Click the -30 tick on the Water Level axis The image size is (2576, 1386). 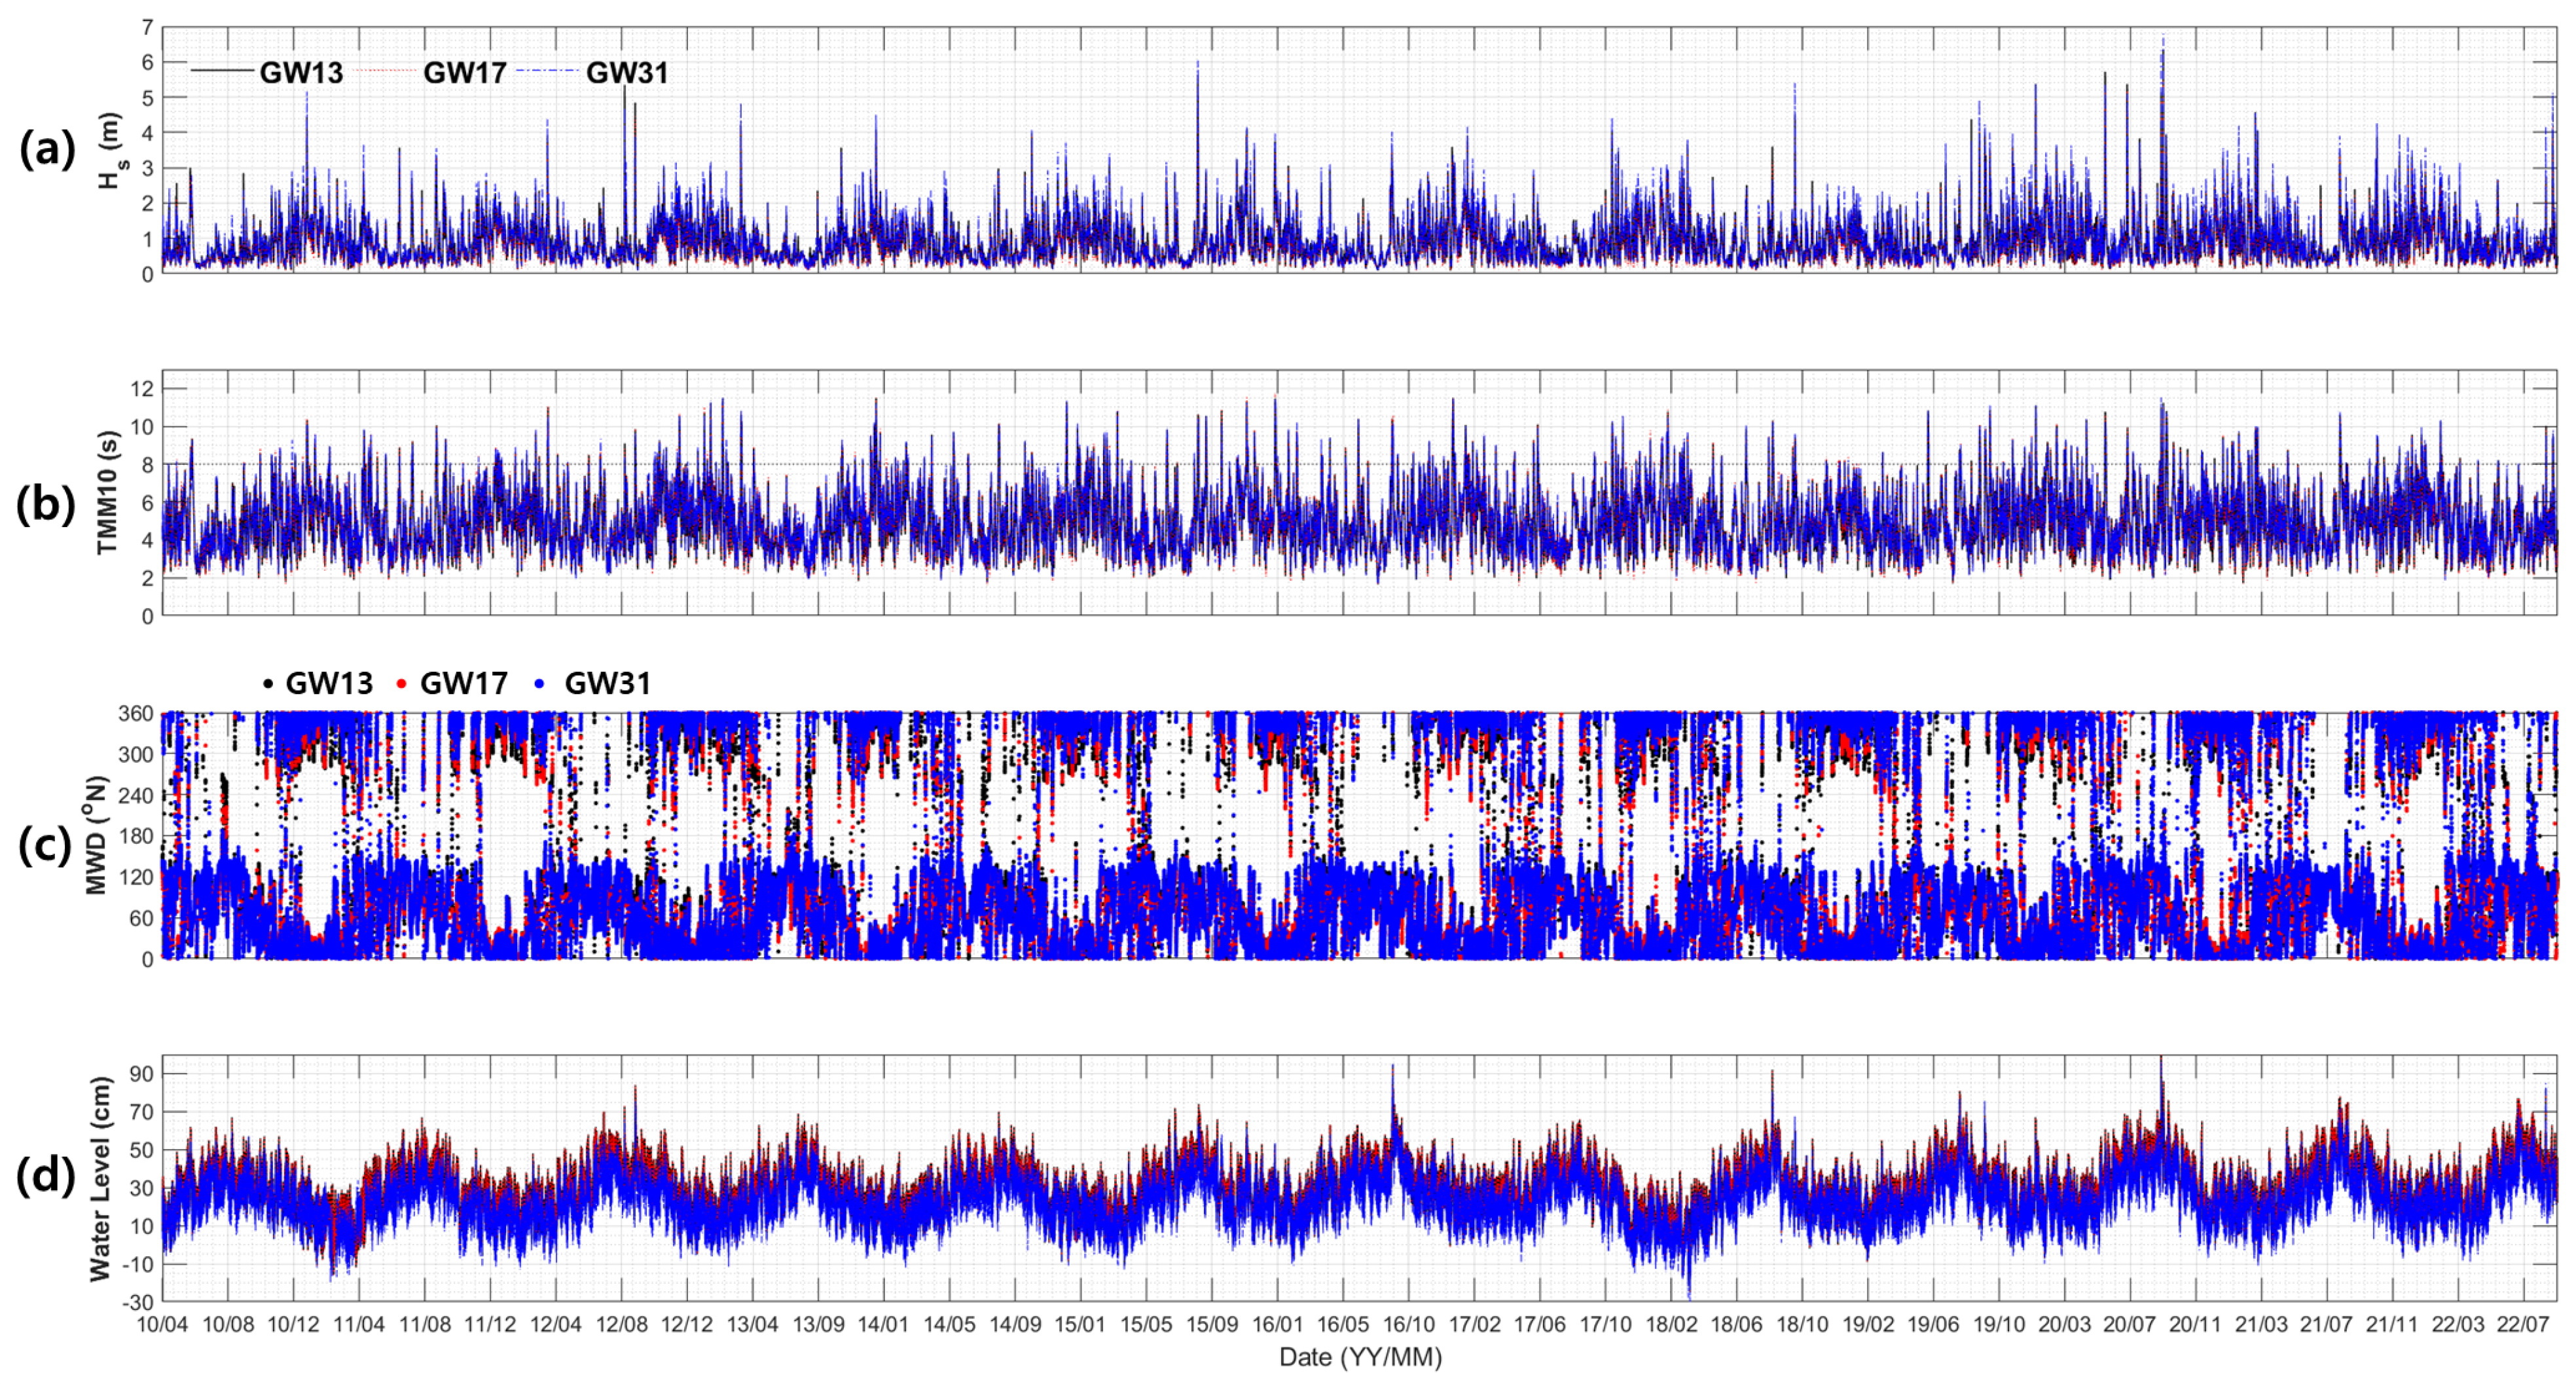138,1302
